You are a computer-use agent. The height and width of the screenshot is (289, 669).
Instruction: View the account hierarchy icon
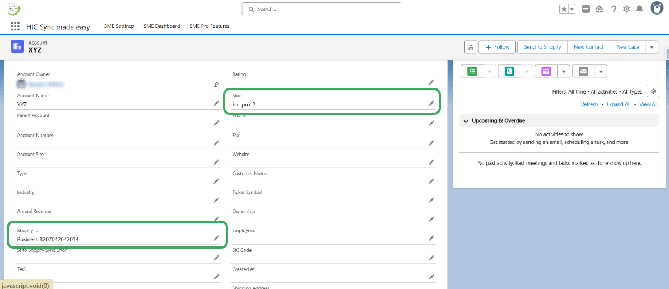(x=471, y=47)
